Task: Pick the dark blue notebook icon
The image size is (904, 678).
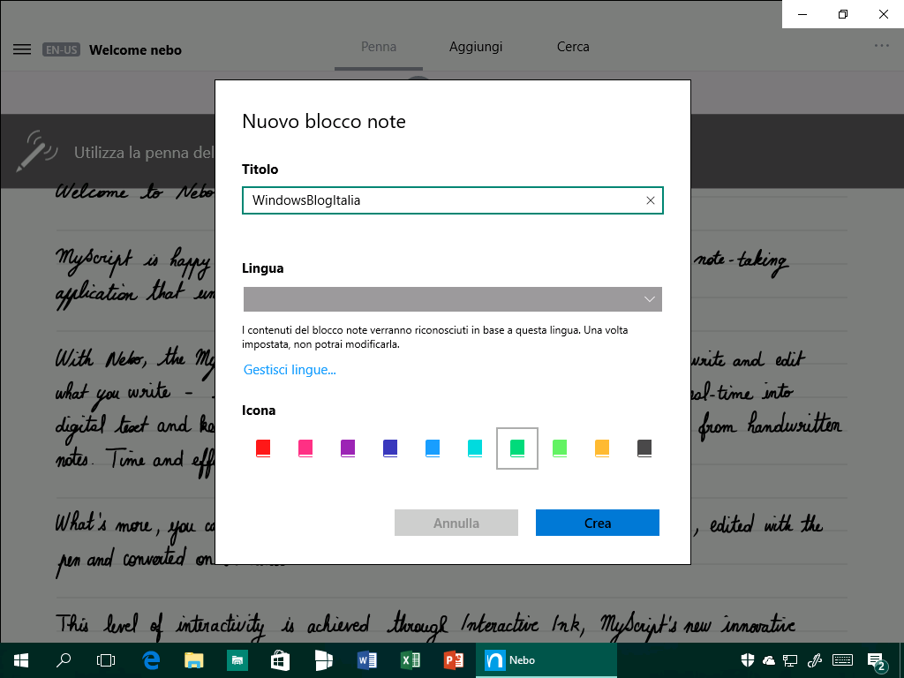Action: [390, 448]
